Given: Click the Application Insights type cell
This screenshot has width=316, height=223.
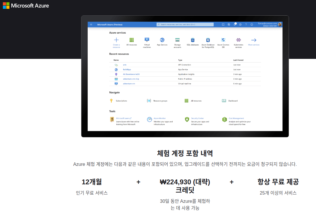Looking at the screenshot, I should point(186,74).
